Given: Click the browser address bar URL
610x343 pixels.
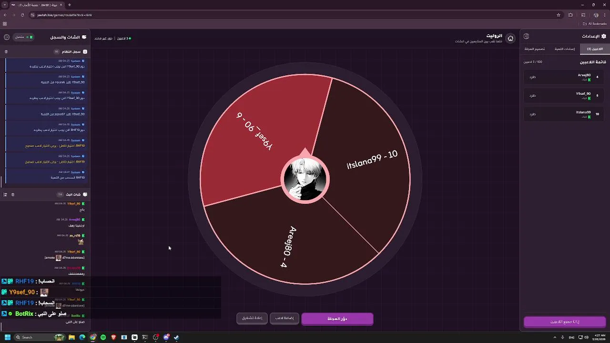Looking at the screenshot, I should pyautogui.click(x=65, y=15).
